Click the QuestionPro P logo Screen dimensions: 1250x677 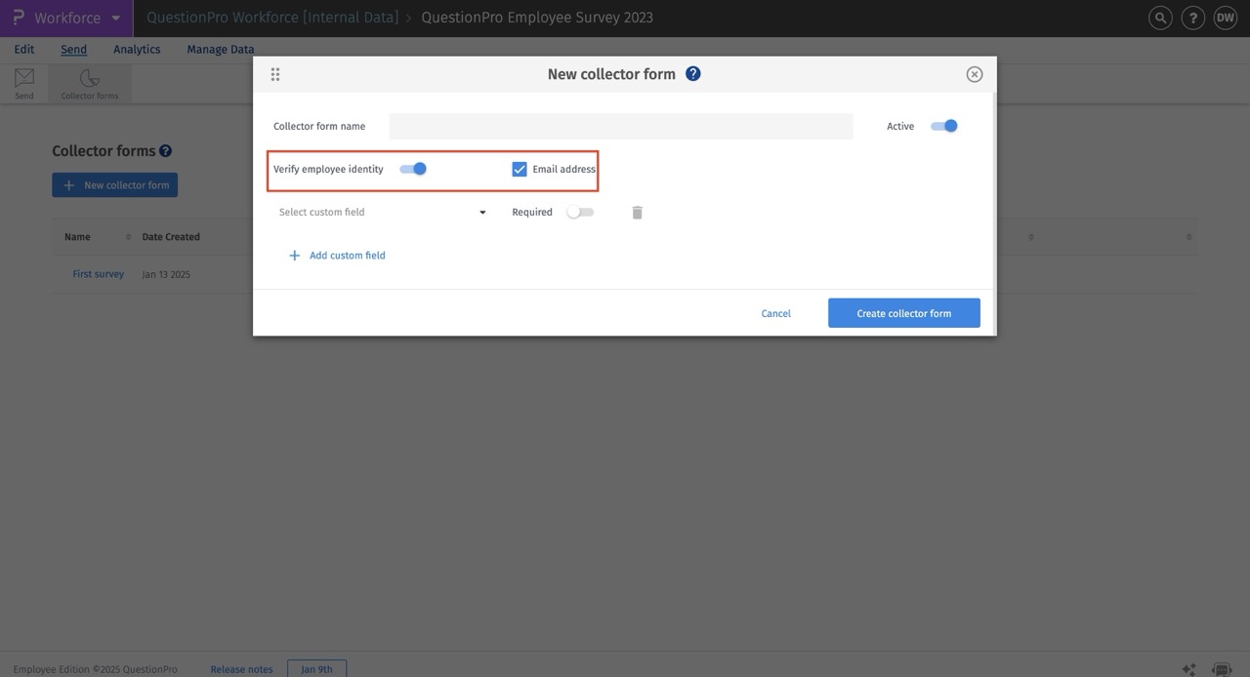(x=18, y=18)
